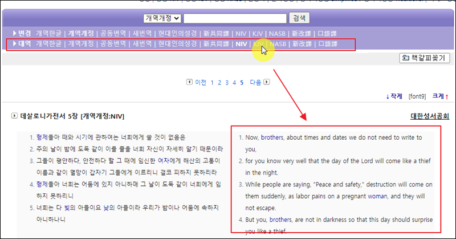Click brothers link in English verse 4
456x239 pixels.
click(x=280, y=220)
